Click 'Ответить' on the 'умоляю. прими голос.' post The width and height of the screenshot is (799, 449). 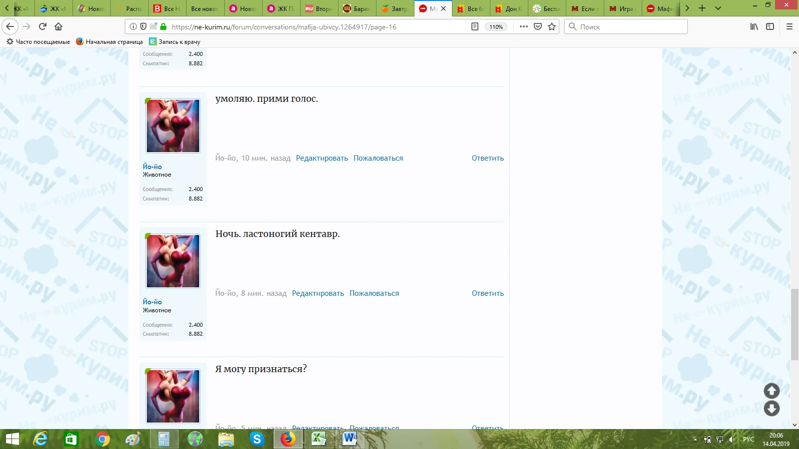tap(487, 158)
